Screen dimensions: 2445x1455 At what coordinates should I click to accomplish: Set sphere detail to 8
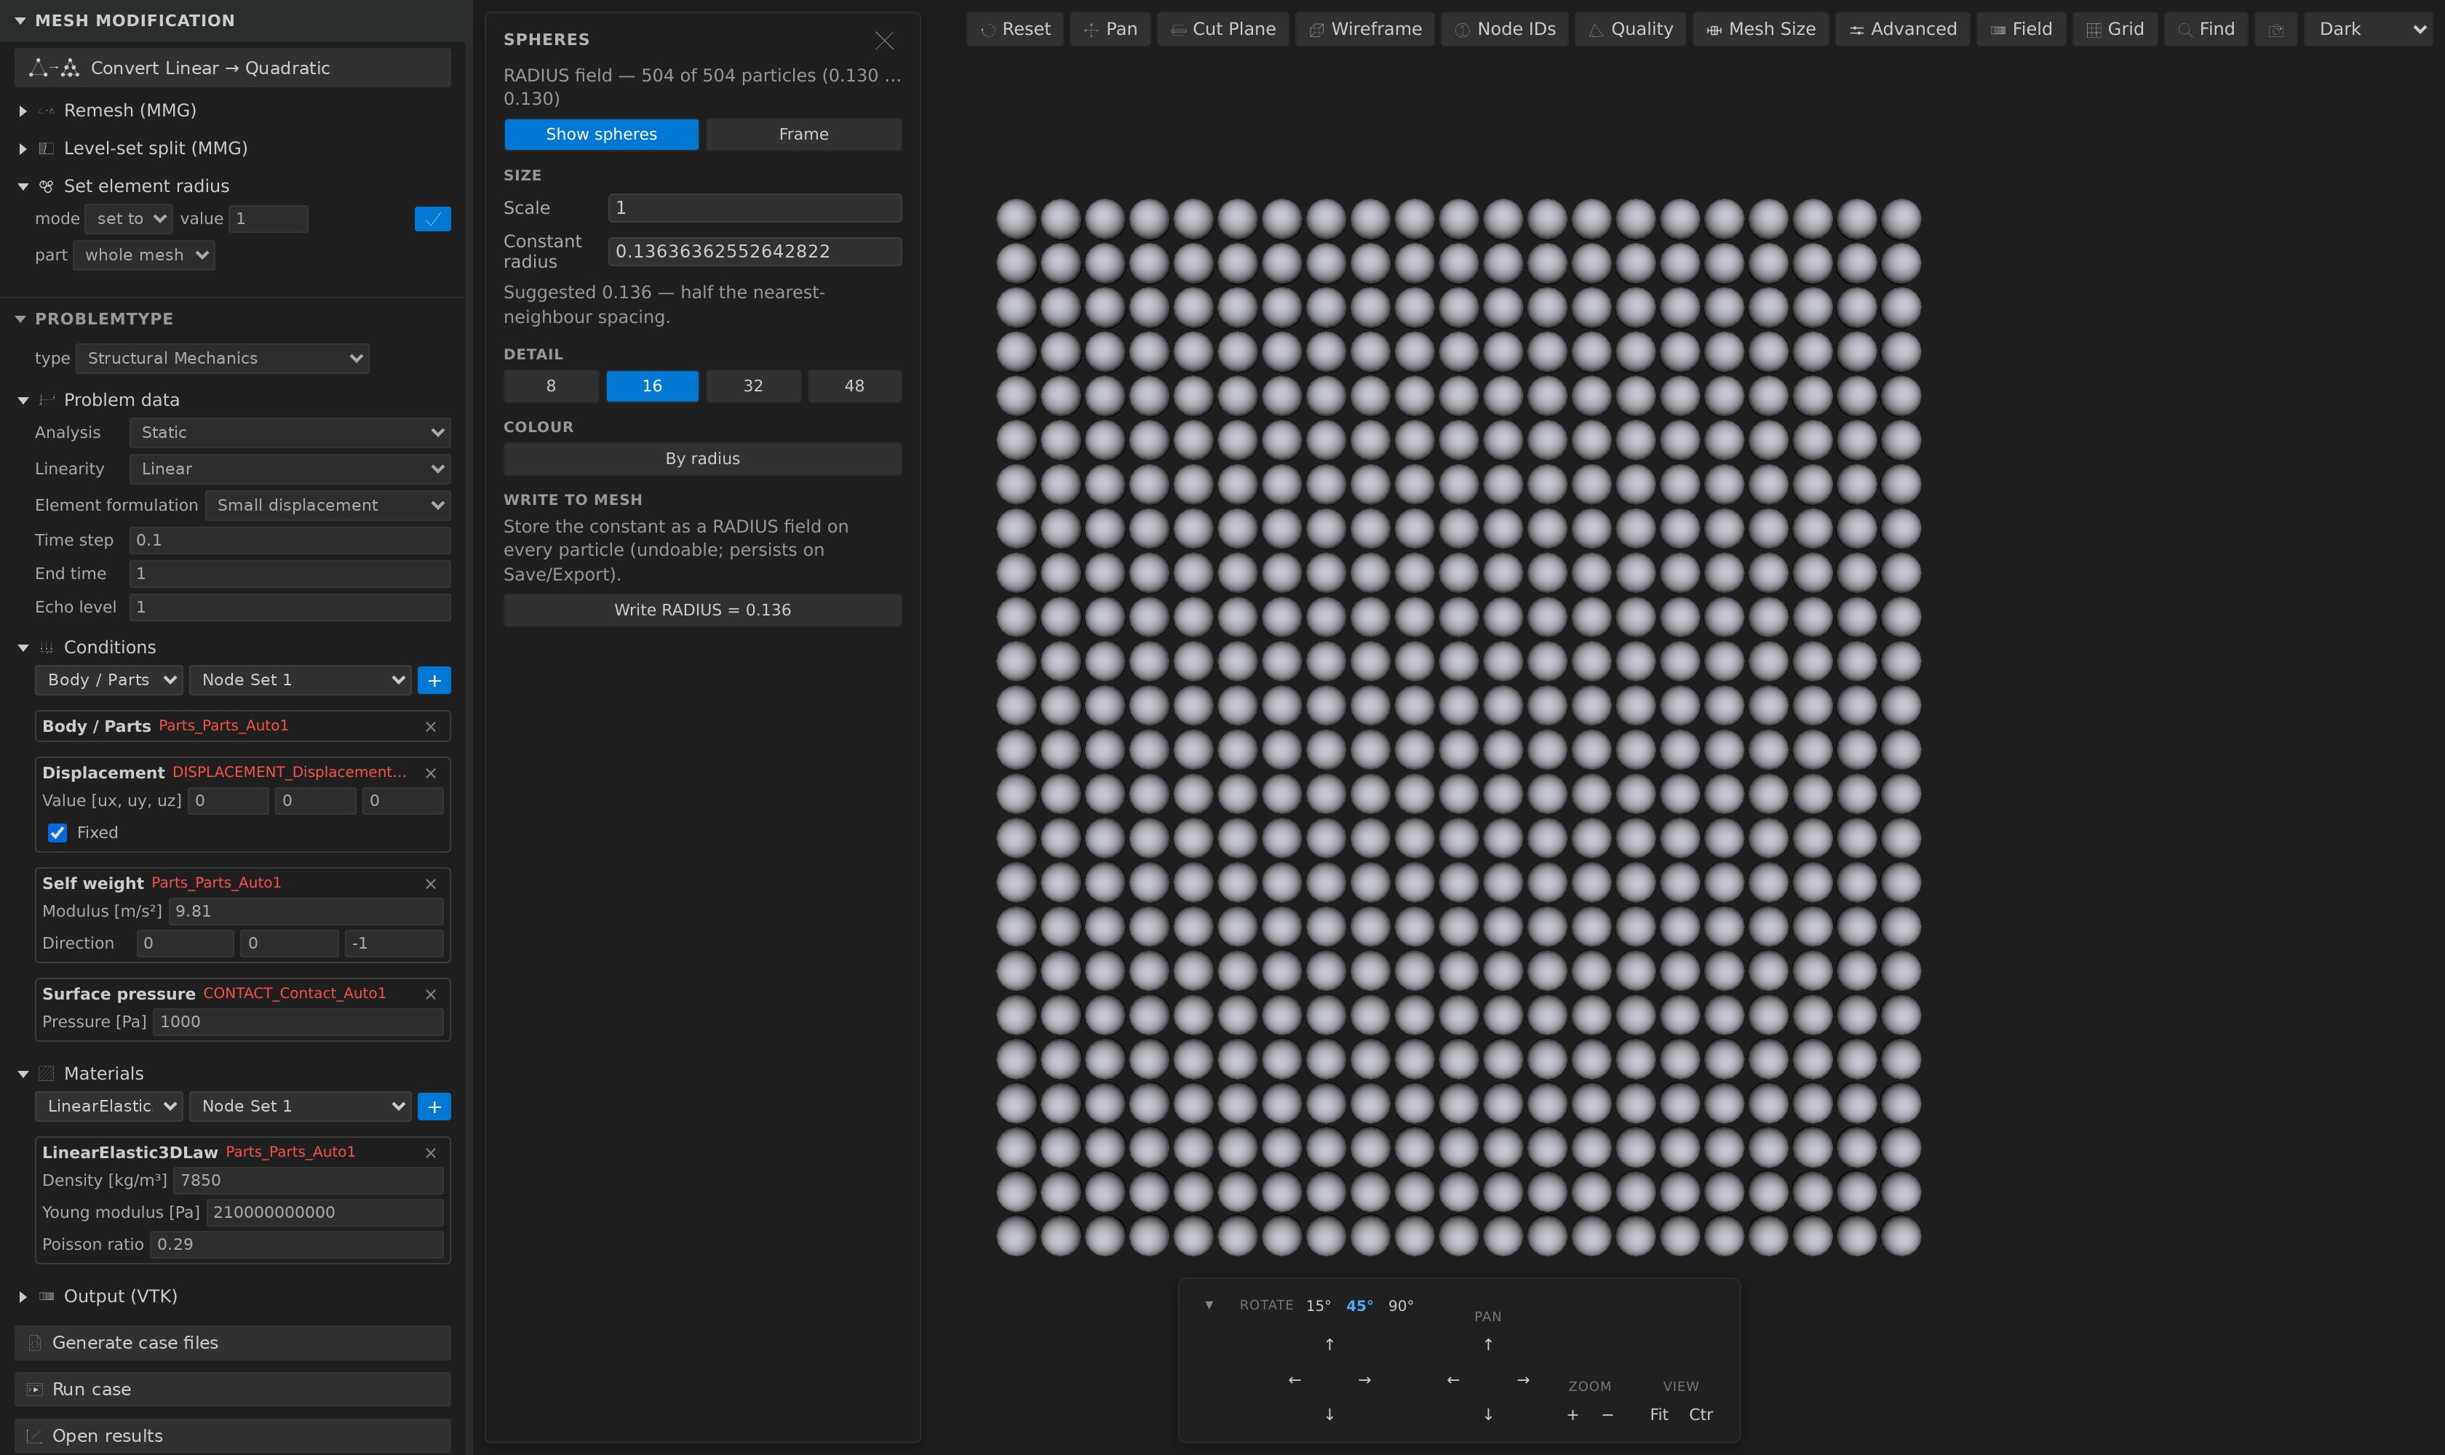tap(551, 386)
